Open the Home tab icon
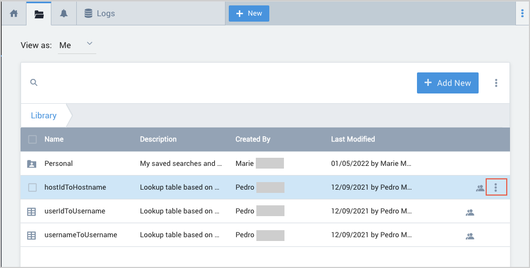The height and width of the screenshot is (268, 530). pos(14,14)
